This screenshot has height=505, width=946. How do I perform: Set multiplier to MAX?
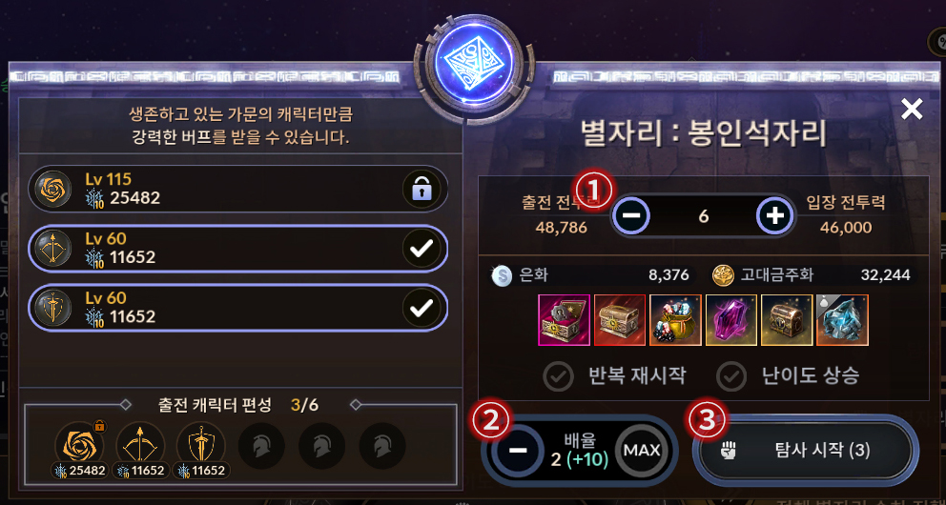click(642, 450)
